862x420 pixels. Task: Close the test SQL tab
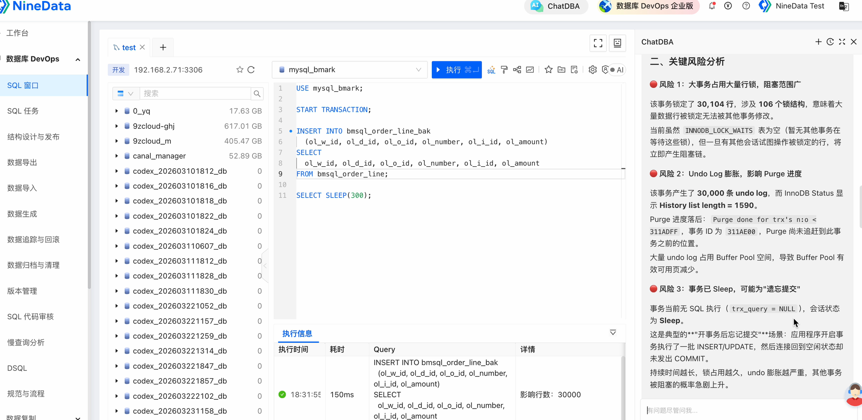pyautogui.click(x=142, y=47)
